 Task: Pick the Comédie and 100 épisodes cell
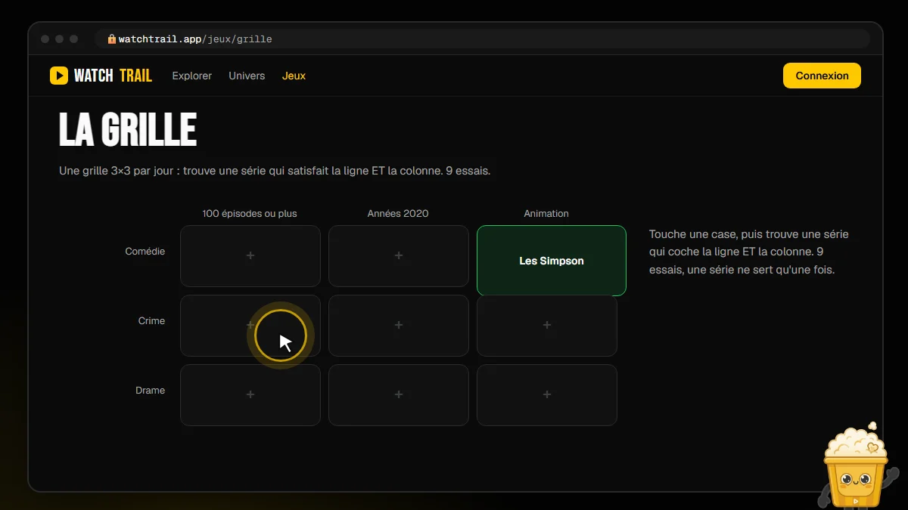pos(250,256)
